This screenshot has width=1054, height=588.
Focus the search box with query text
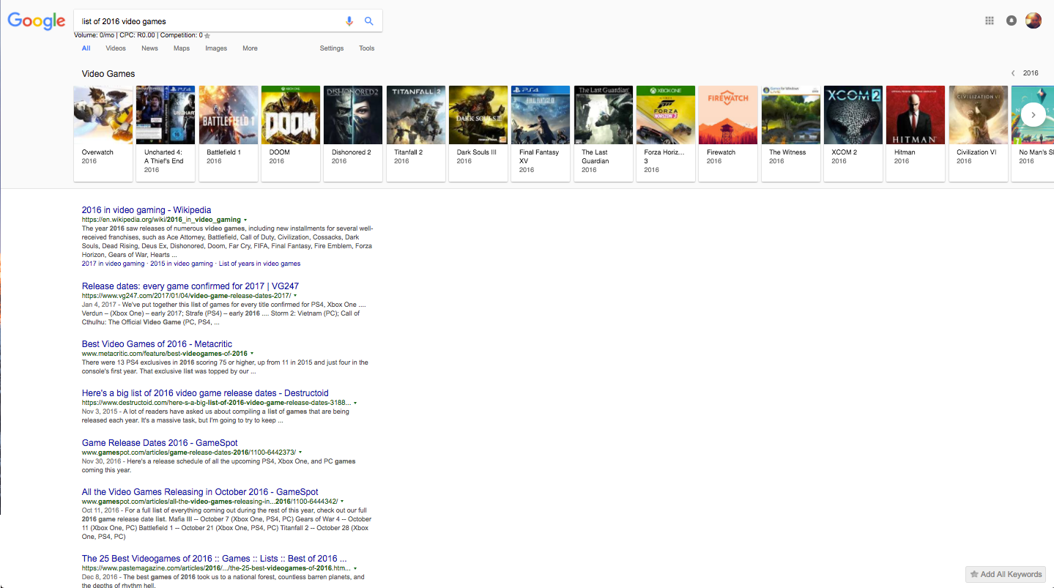click(x=209, y=21)
